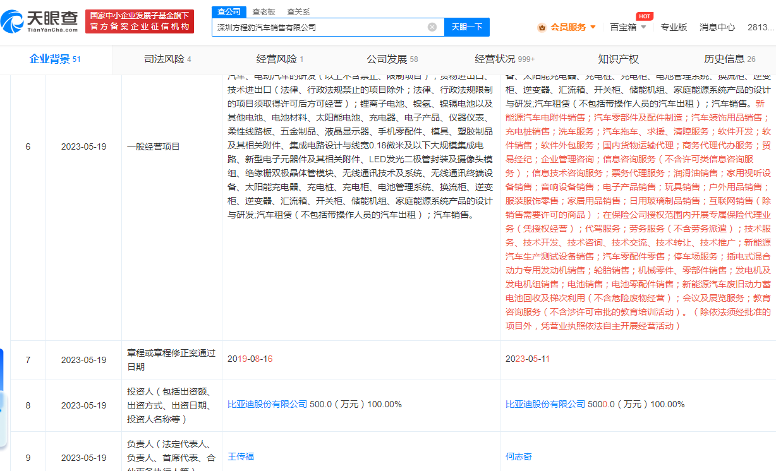This screenshot has height=471, width=776.
Task: Open 消息中心
Action: coord(717,27)
